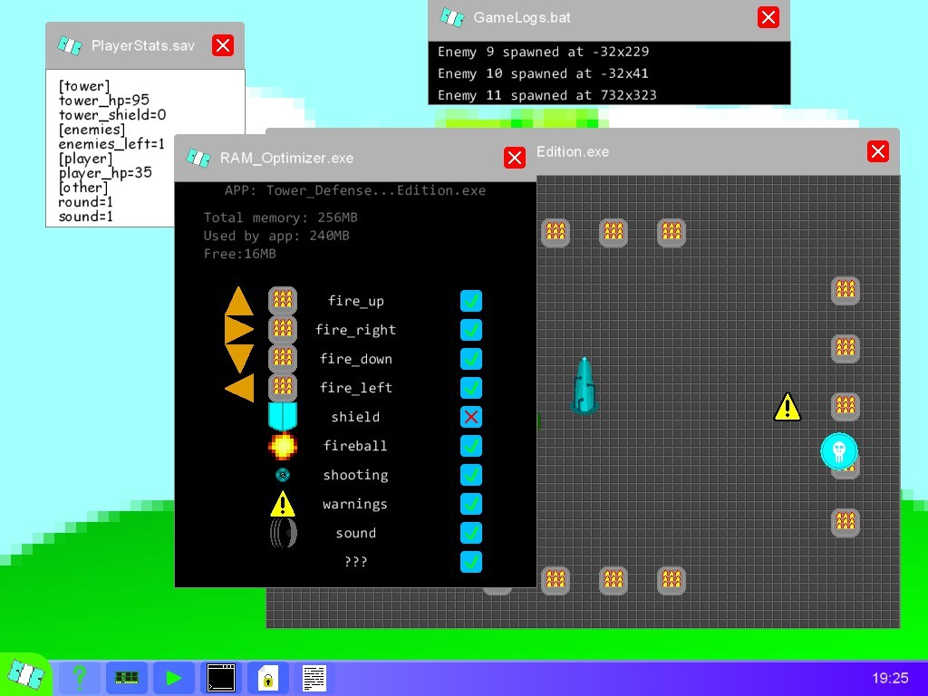Click the sound speaker icon
The image size is (928, 696).
pyautogui.click(x=282, y=533)
